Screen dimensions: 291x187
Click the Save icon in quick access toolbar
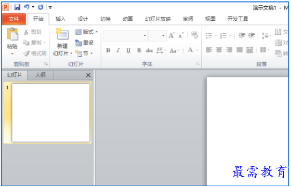click(17, 7)
